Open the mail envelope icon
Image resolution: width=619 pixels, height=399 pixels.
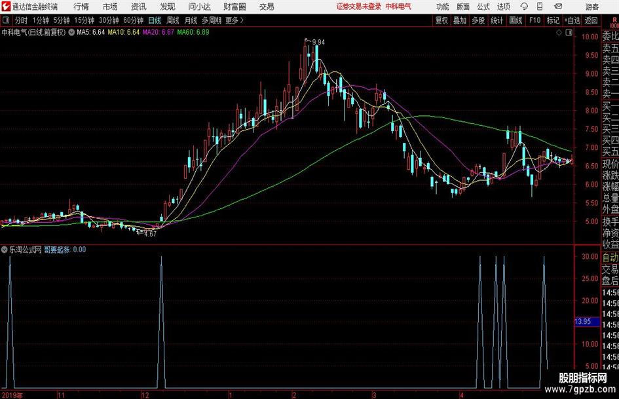[558, 7]
